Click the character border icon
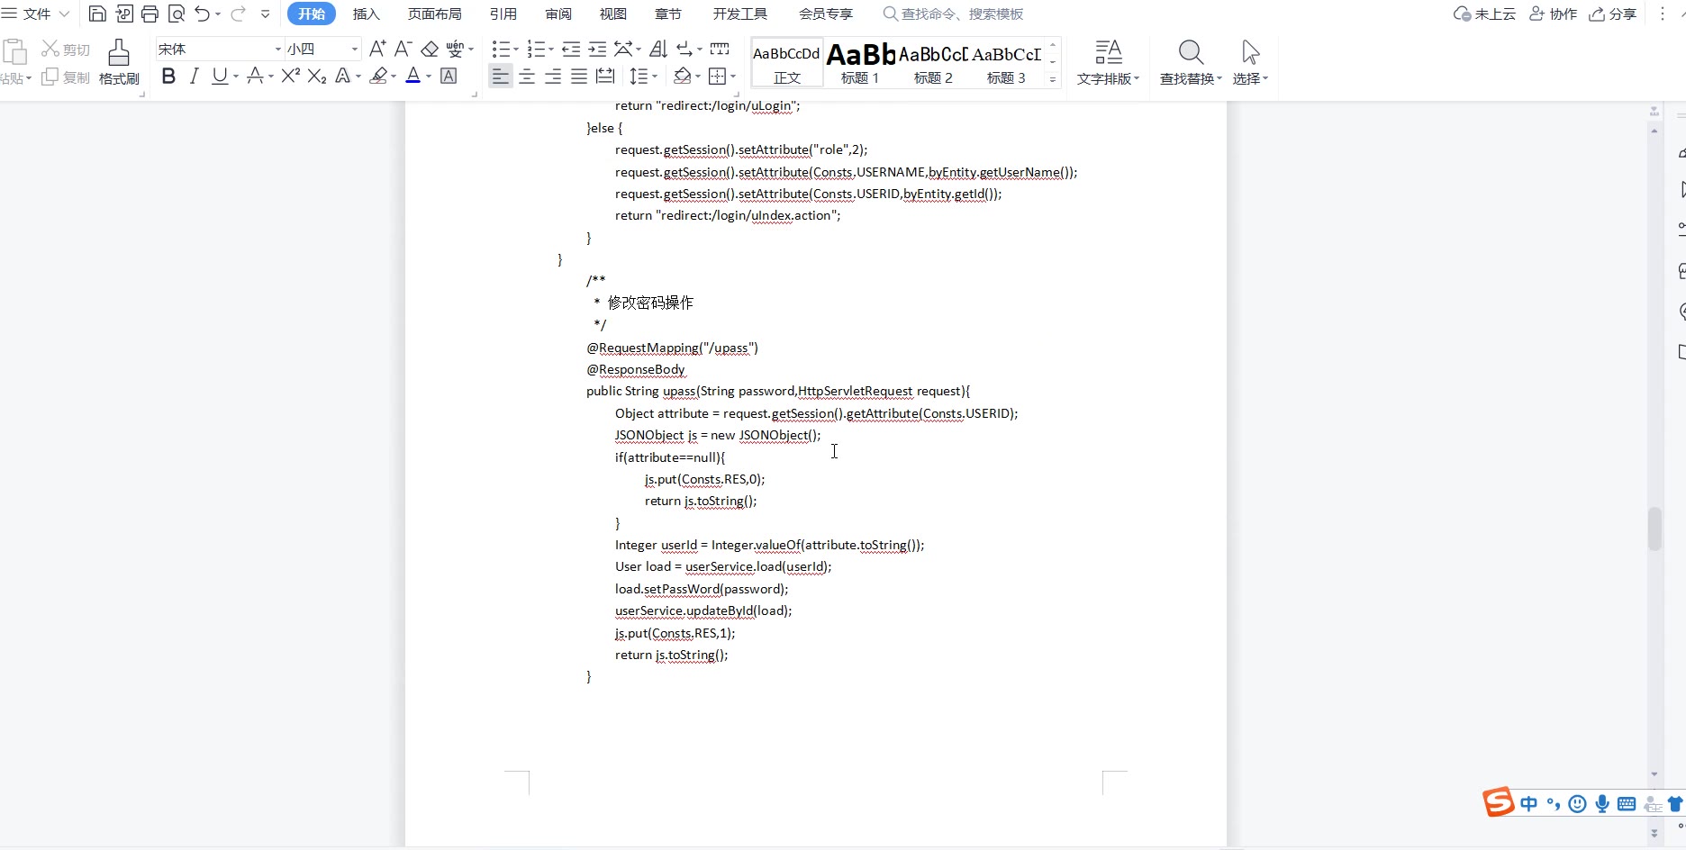 pos(449,77)
